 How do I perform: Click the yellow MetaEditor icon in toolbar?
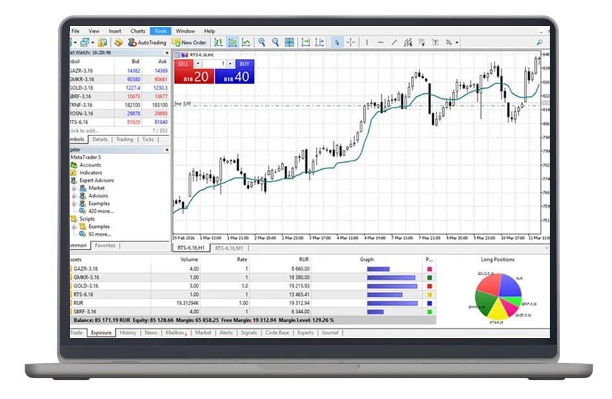(x=118, y=42)
